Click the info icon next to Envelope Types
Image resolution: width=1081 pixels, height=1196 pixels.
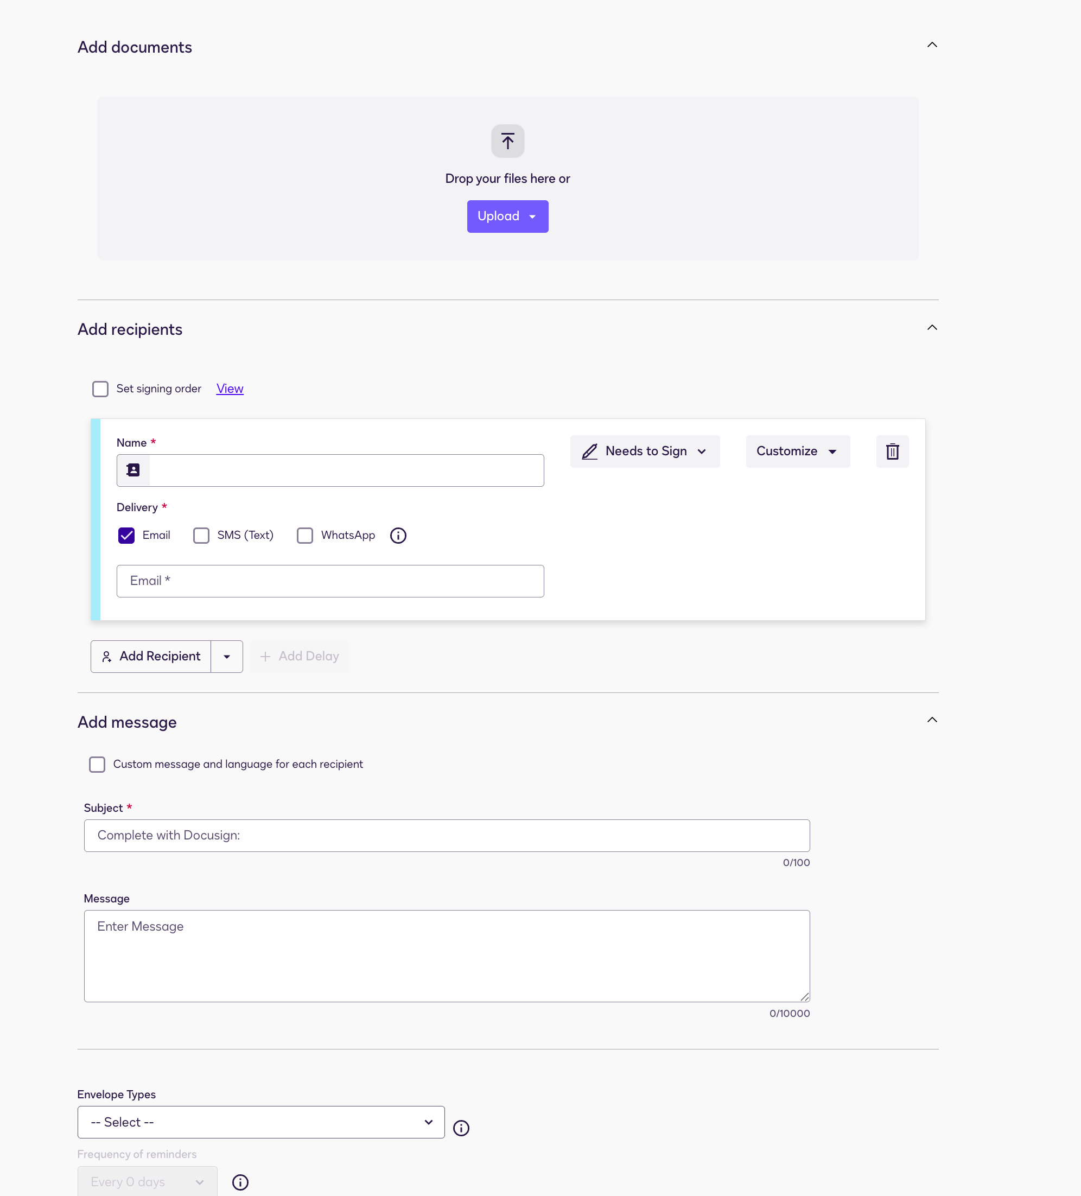click(x=461, y=1128)
